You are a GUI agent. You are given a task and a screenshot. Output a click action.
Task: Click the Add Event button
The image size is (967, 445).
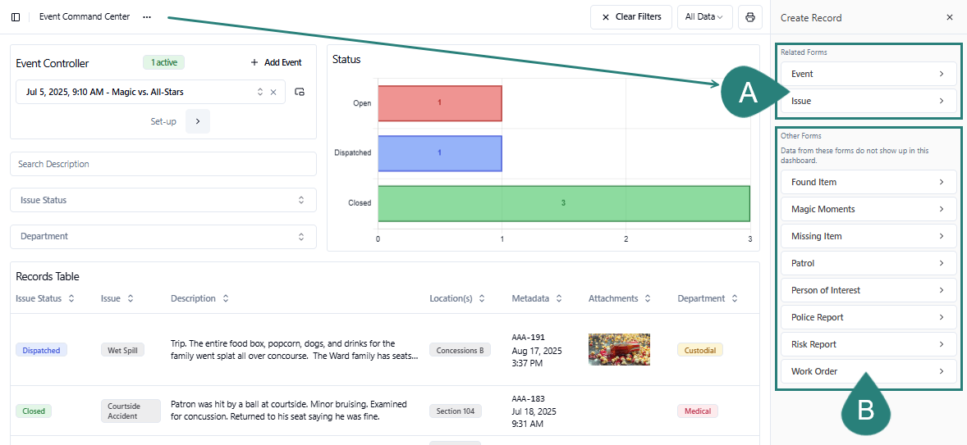pos(276,62)
